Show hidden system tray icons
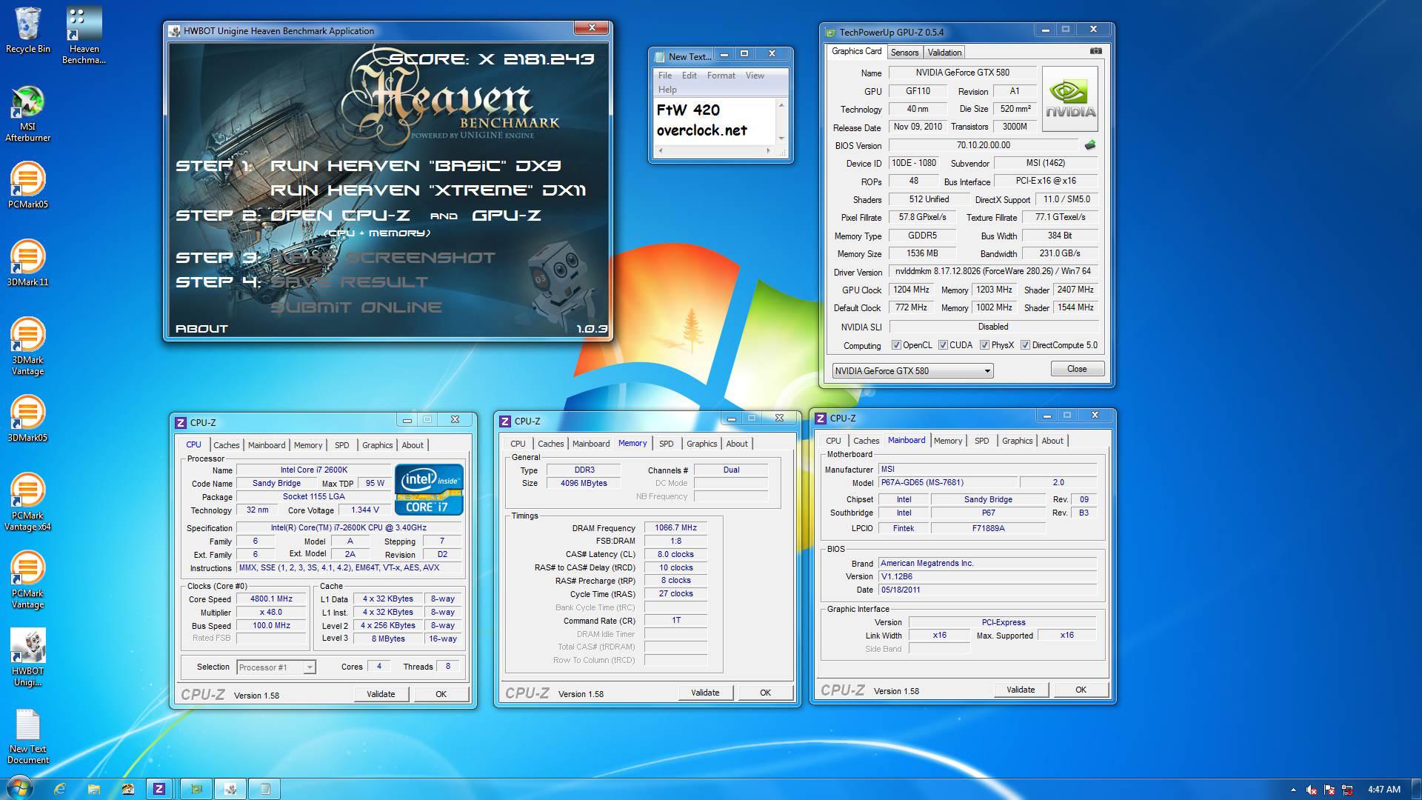This screenshot has width=1422, height=800. [x=1293, y=790]
